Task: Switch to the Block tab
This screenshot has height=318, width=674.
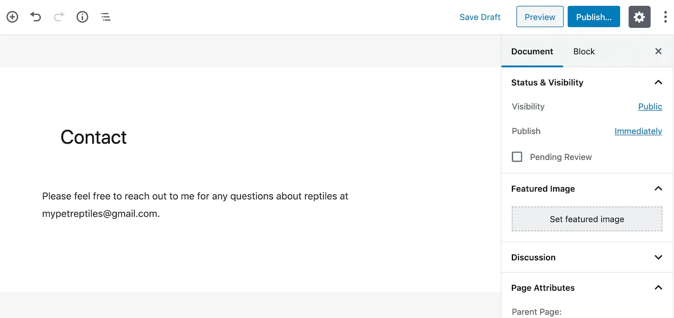Action: click(584, 51)
